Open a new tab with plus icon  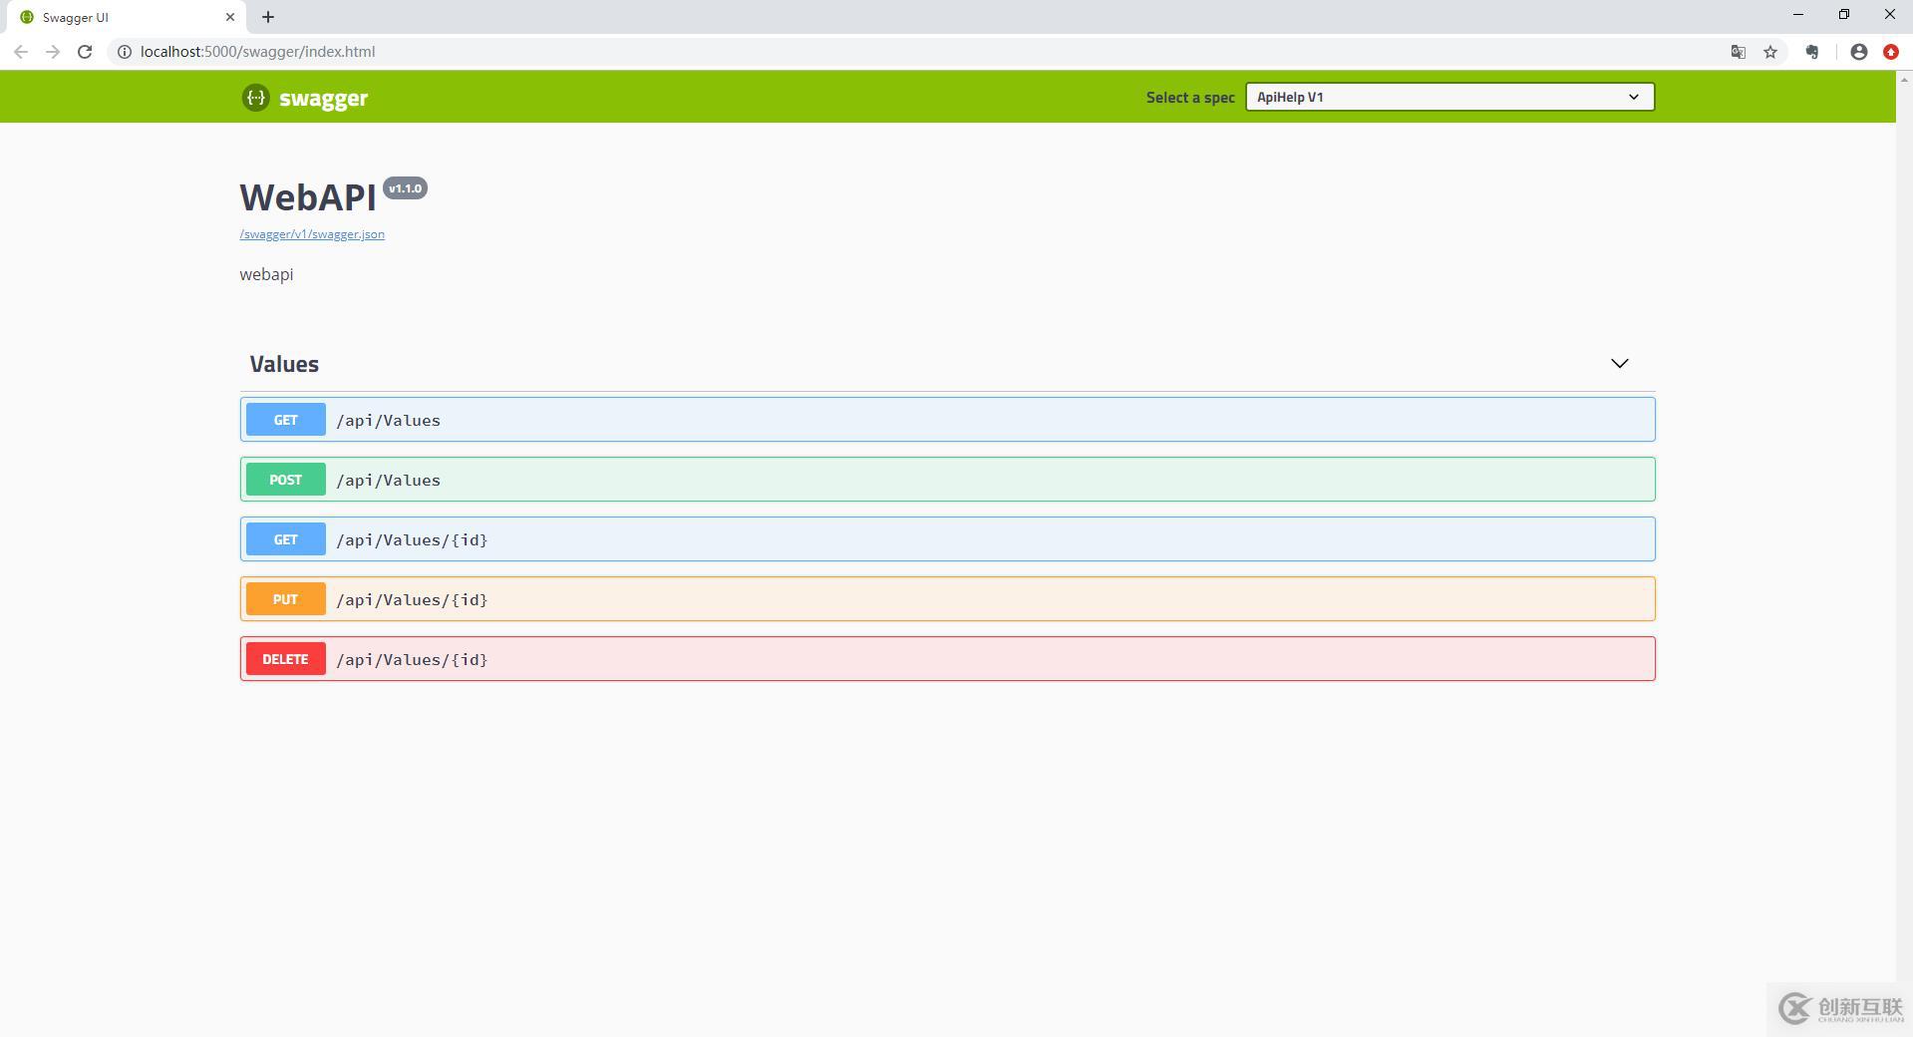268,17
